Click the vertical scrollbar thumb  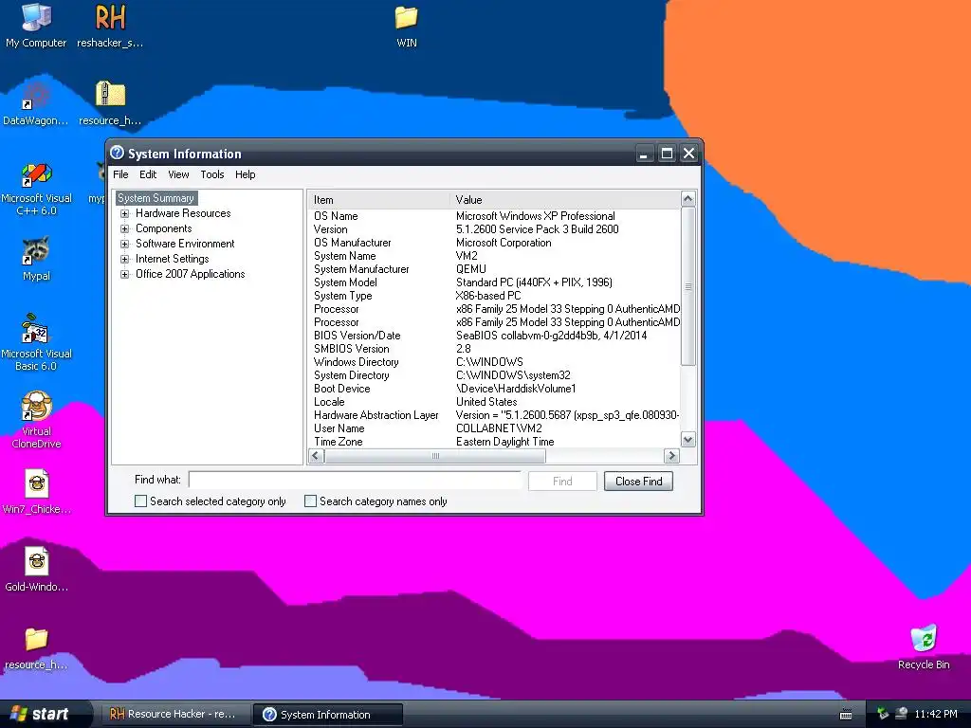coord(688,286)
